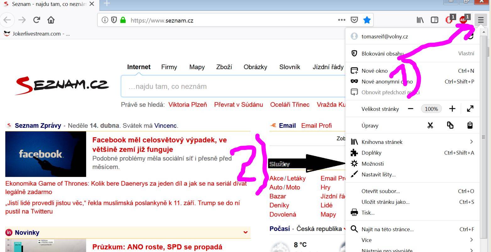Close the Seznam tab
Image resolution: width=491 pixels, height=252 pixels.
[92, 4]
